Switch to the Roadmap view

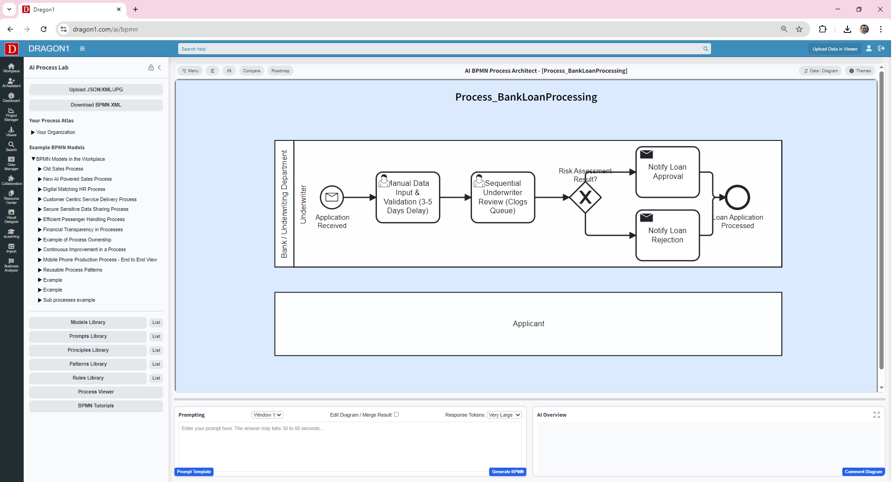click(280, 70)
